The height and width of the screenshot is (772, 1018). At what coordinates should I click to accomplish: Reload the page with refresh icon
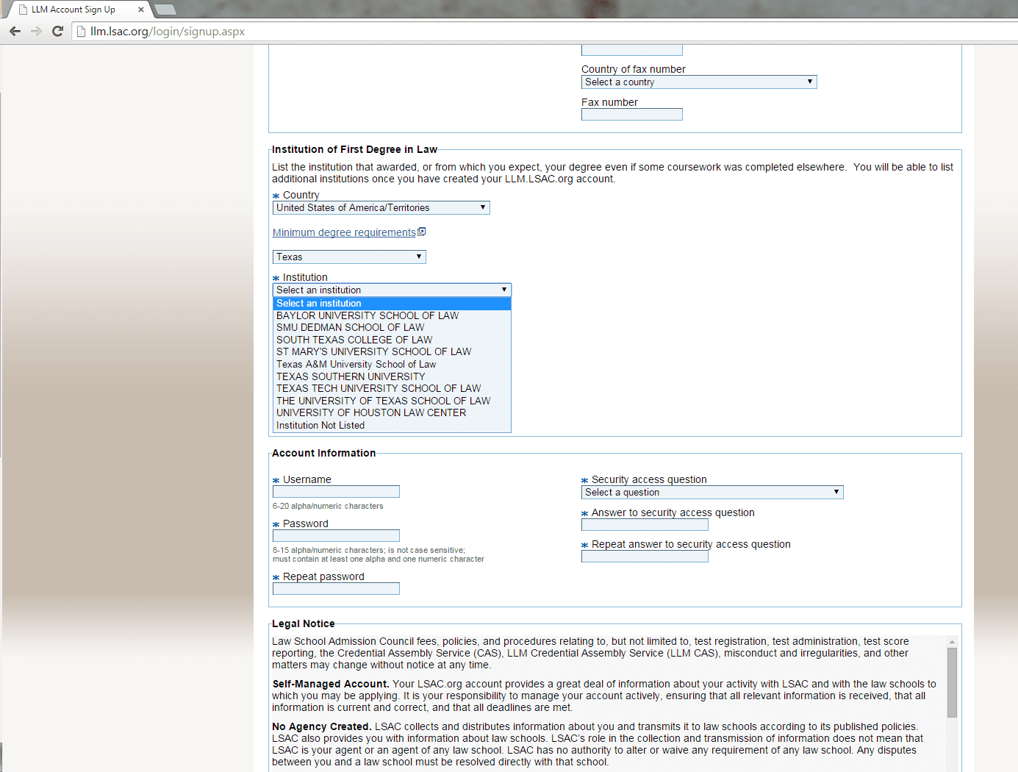[x=58, y=31]
